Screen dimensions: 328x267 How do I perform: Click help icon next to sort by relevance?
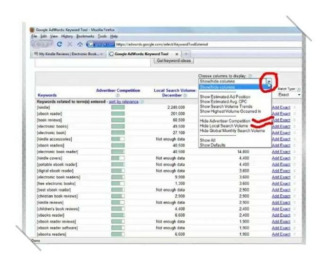tap(142, 101)
